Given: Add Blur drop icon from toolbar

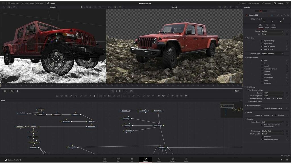Looking at the screenshot, I should (x=95, y=96).
